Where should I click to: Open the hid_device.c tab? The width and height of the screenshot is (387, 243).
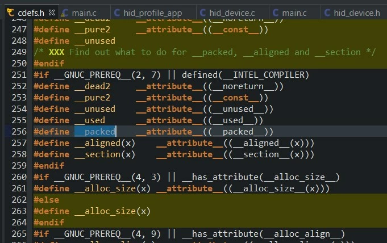coord(232,13)
